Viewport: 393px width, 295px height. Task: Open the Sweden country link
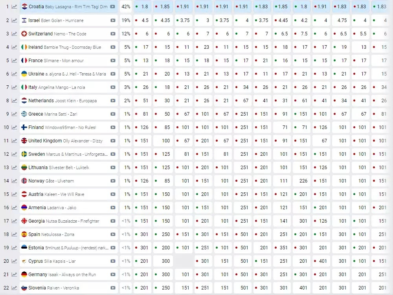point(37,154)
